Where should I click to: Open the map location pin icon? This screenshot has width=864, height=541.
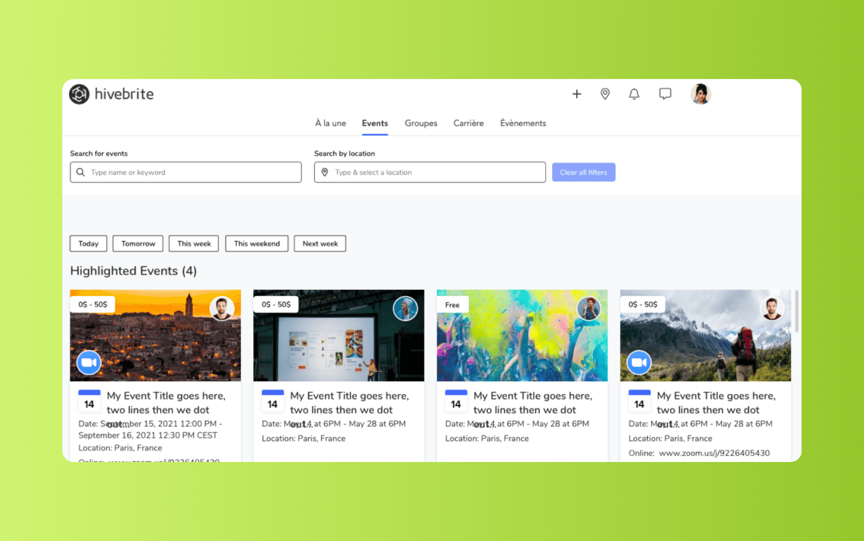click(x=605, y=94)
